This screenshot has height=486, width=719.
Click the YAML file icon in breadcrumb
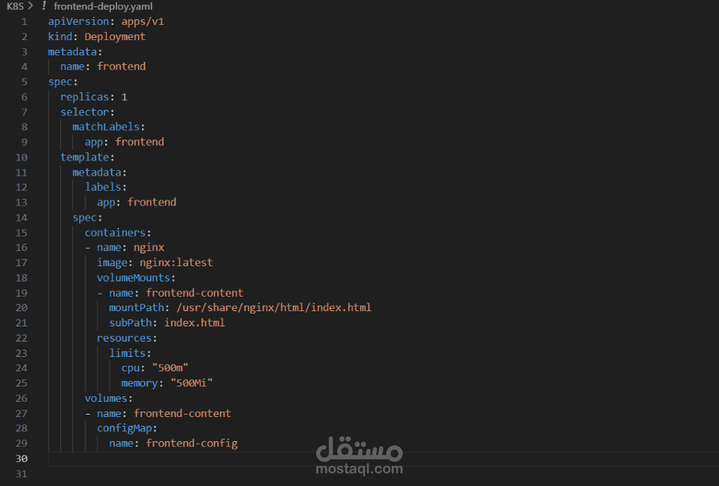pyautogui.click(x=44, y=6)
